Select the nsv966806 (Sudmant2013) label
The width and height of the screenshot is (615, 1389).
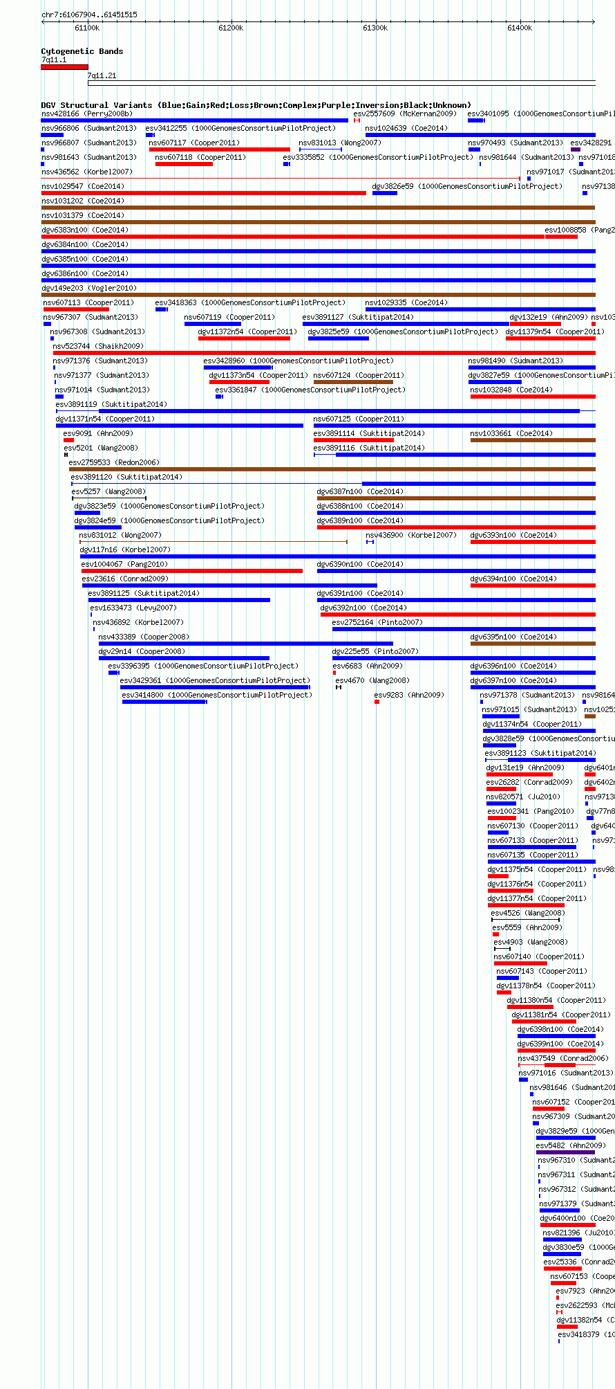89,128
